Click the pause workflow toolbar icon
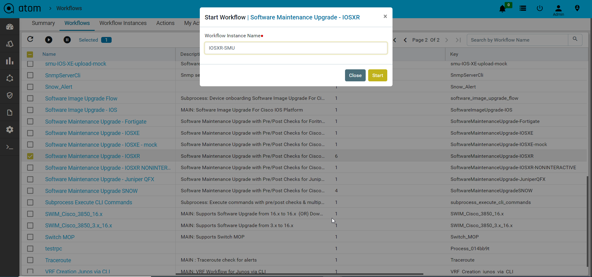Viewport: 592px width, 277px height. click(67, 40)
